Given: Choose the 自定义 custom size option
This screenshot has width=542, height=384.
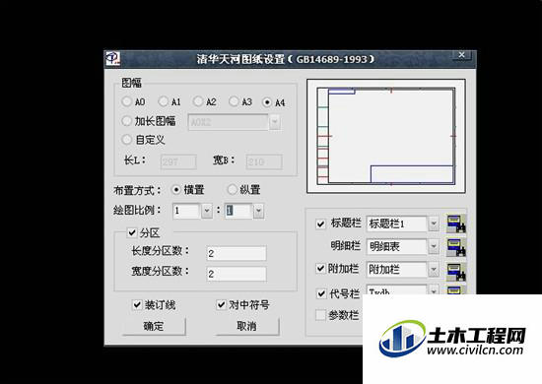Looking at the screenshot, I should click(126, 139).
